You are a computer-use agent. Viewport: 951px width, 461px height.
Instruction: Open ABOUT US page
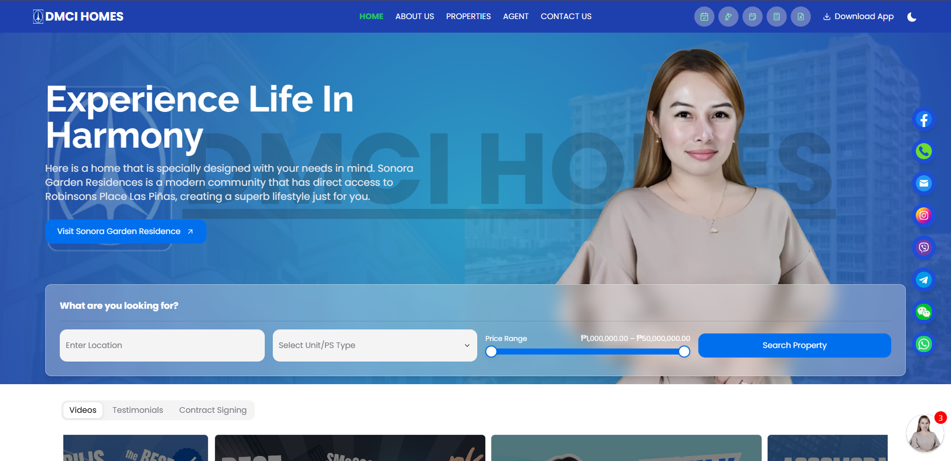pyautogui.click(x=414, y=17)
